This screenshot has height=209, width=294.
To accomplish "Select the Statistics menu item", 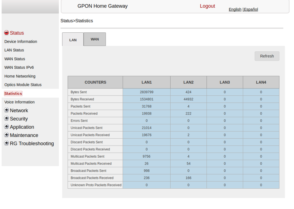I will (x=13, y=93).
